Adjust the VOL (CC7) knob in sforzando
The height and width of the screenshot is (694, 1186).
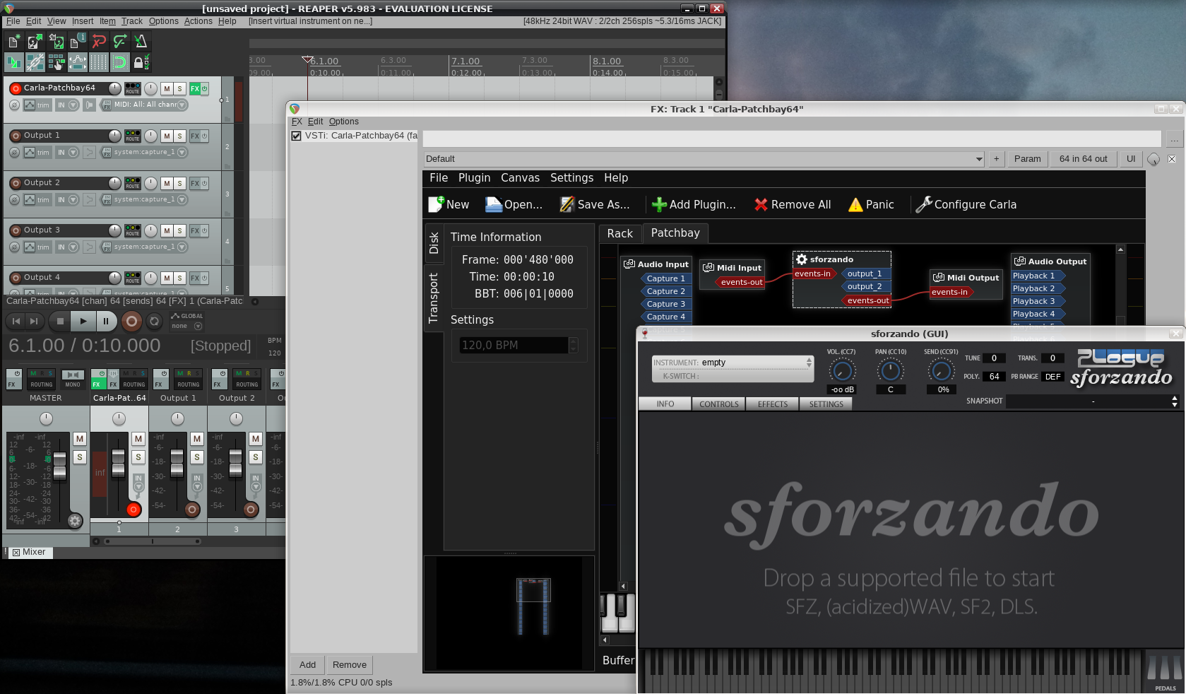[841, 370]
